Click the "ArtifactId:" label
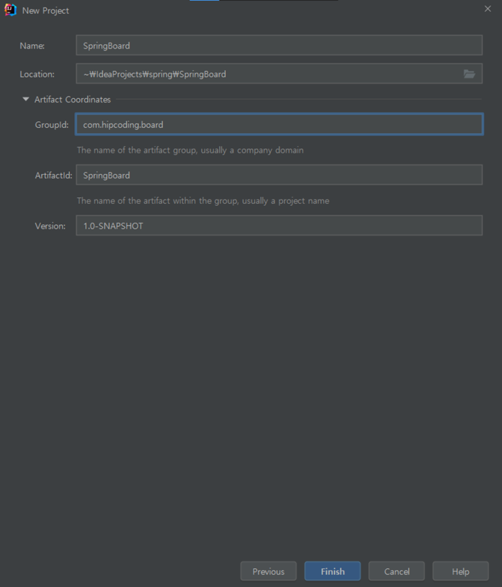 [53, 175]
